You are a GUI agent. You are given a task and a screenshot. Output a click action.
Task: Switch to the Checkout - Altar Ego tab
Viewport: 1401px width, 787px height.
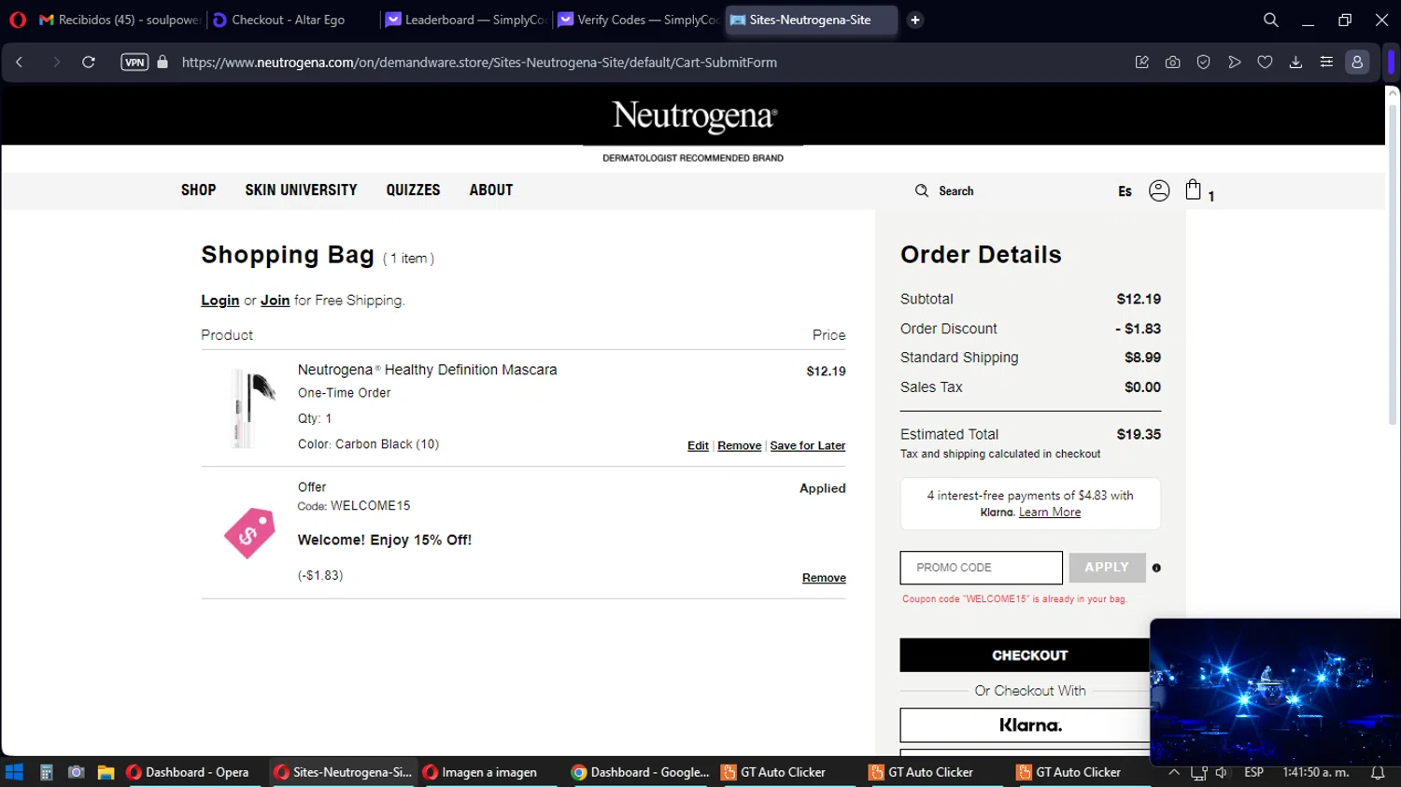291,20
